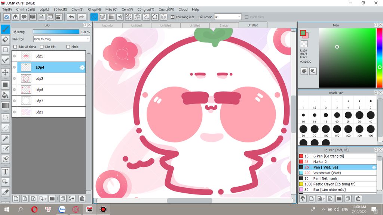The height and width of the screenshot is (215, 383).
Task: Open the Bộ lọc(R) menu
Action: (x=60, y=9)
